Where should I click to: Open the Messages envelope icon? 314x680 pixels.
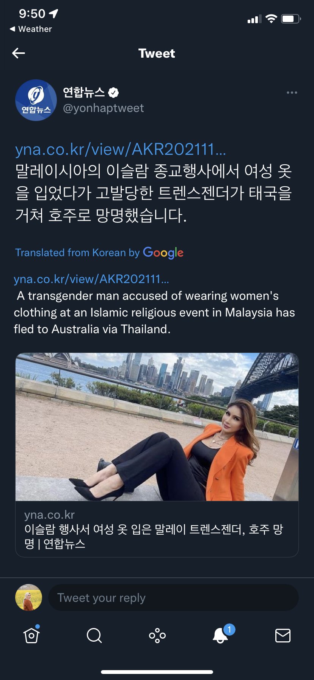[x=283, y=635]
